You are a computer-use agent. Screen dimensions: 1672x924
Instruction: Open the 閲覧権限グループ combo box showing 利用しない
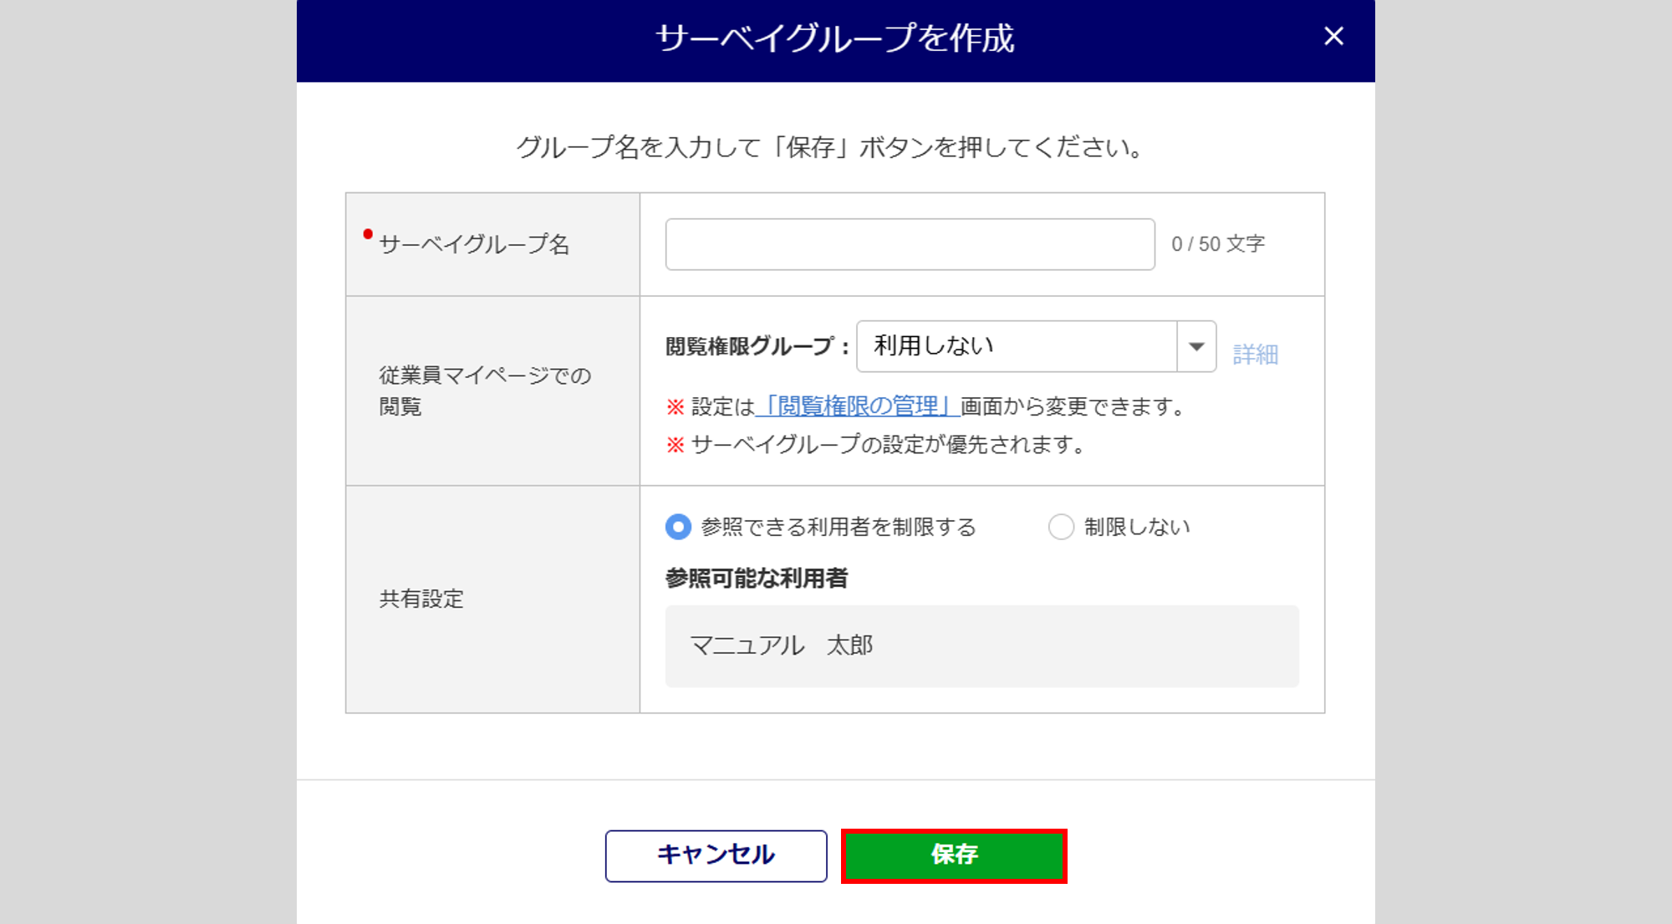point(1017,346)
